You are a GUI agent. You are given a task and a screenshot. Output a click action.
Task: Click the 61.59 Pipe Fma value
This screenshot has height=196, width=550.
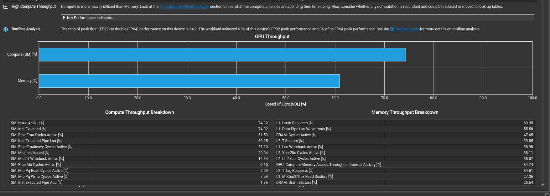click(263, 135)
